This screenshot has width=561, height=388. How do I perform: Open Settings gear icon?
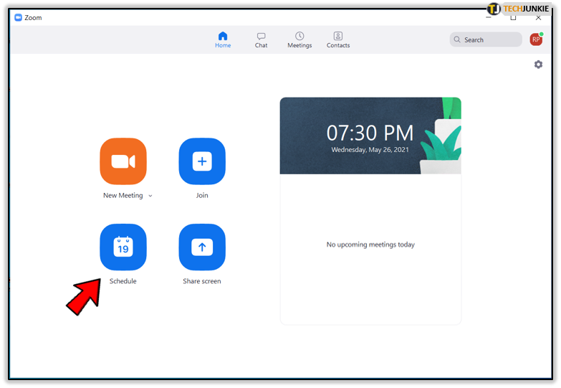tap(538, 65)
